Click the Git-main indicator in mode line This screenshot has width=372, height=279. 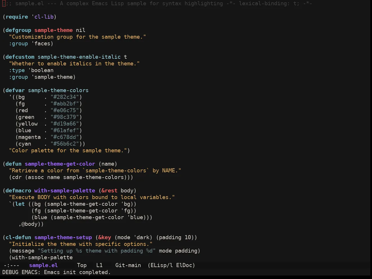point(128,265)
